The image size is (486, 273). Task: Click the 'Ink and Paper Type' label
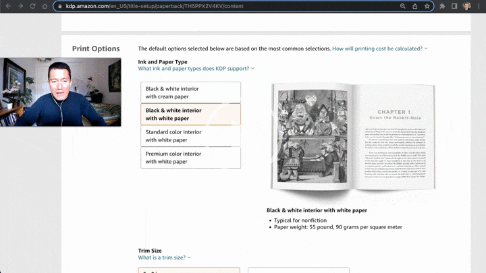[x=163, y=62]
